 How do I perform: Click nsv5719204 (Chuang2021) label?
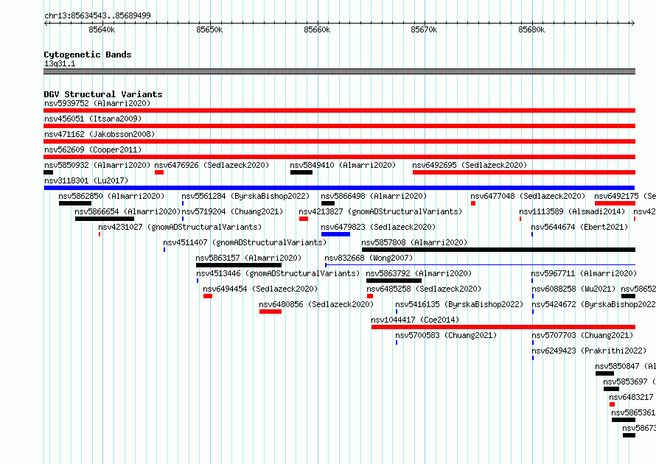232,211
